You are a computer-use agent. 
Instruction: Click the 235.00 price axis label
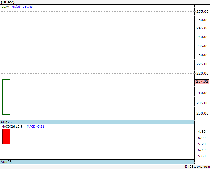202,46
